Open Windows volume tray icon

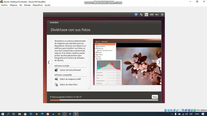tap(187, 114)
